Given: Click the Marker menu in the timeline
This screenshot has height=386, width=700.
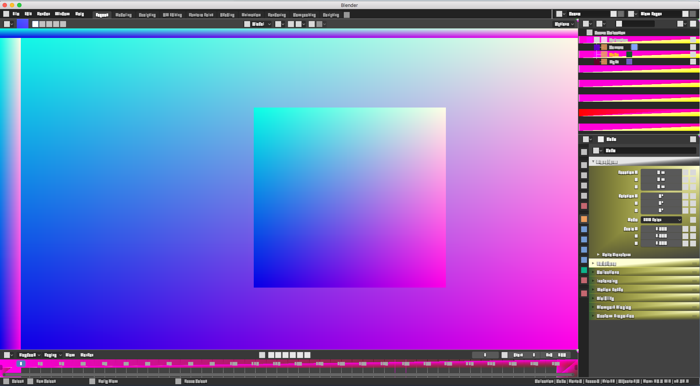Looking at the screenshot, I should click(x=87, y=355).
